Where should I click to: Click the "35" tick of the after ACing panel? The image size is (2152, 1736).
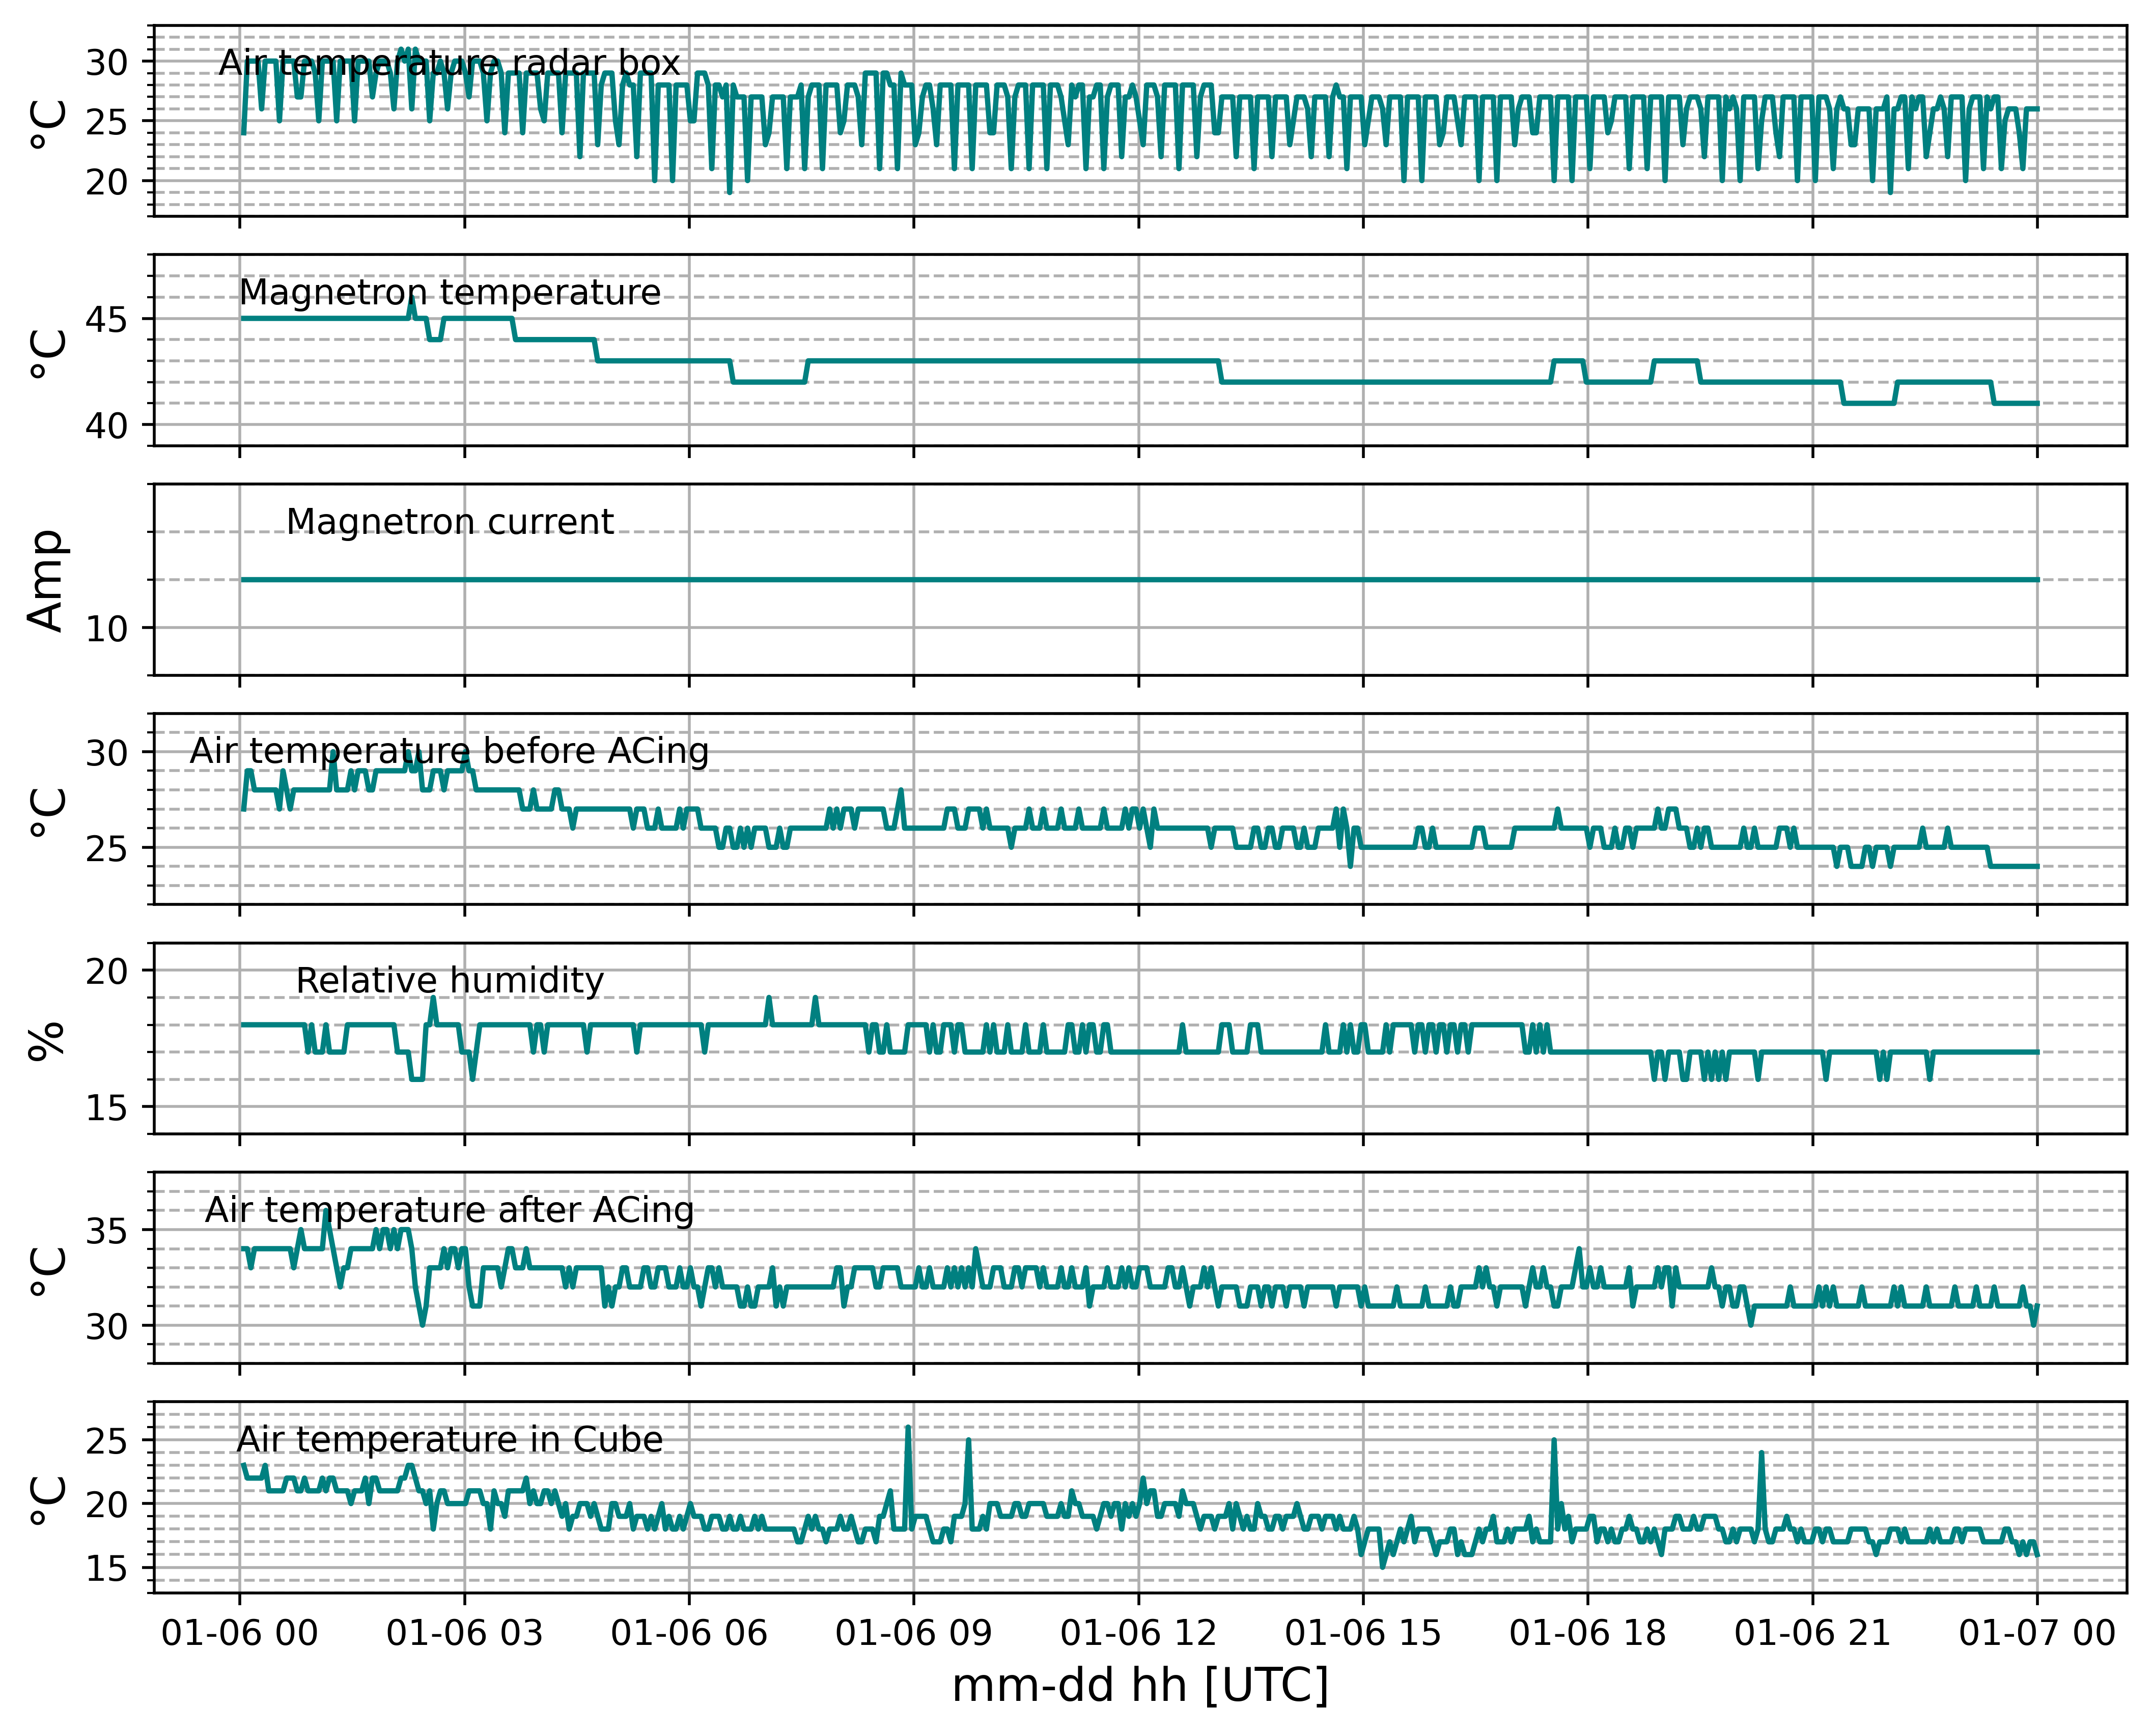click(106, 1231)
